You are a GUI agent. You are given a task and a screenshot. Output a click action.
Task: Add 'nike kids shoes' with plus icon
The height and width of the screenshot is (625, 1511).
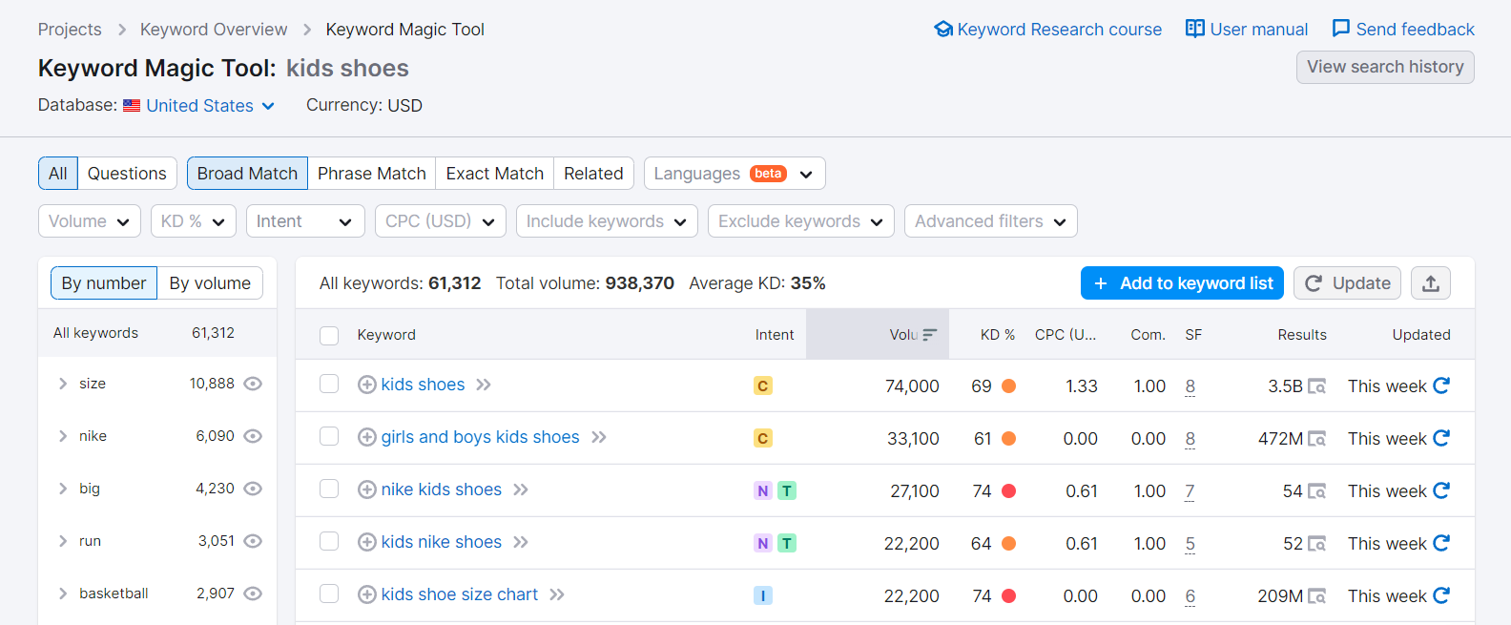tap(366, 490)
